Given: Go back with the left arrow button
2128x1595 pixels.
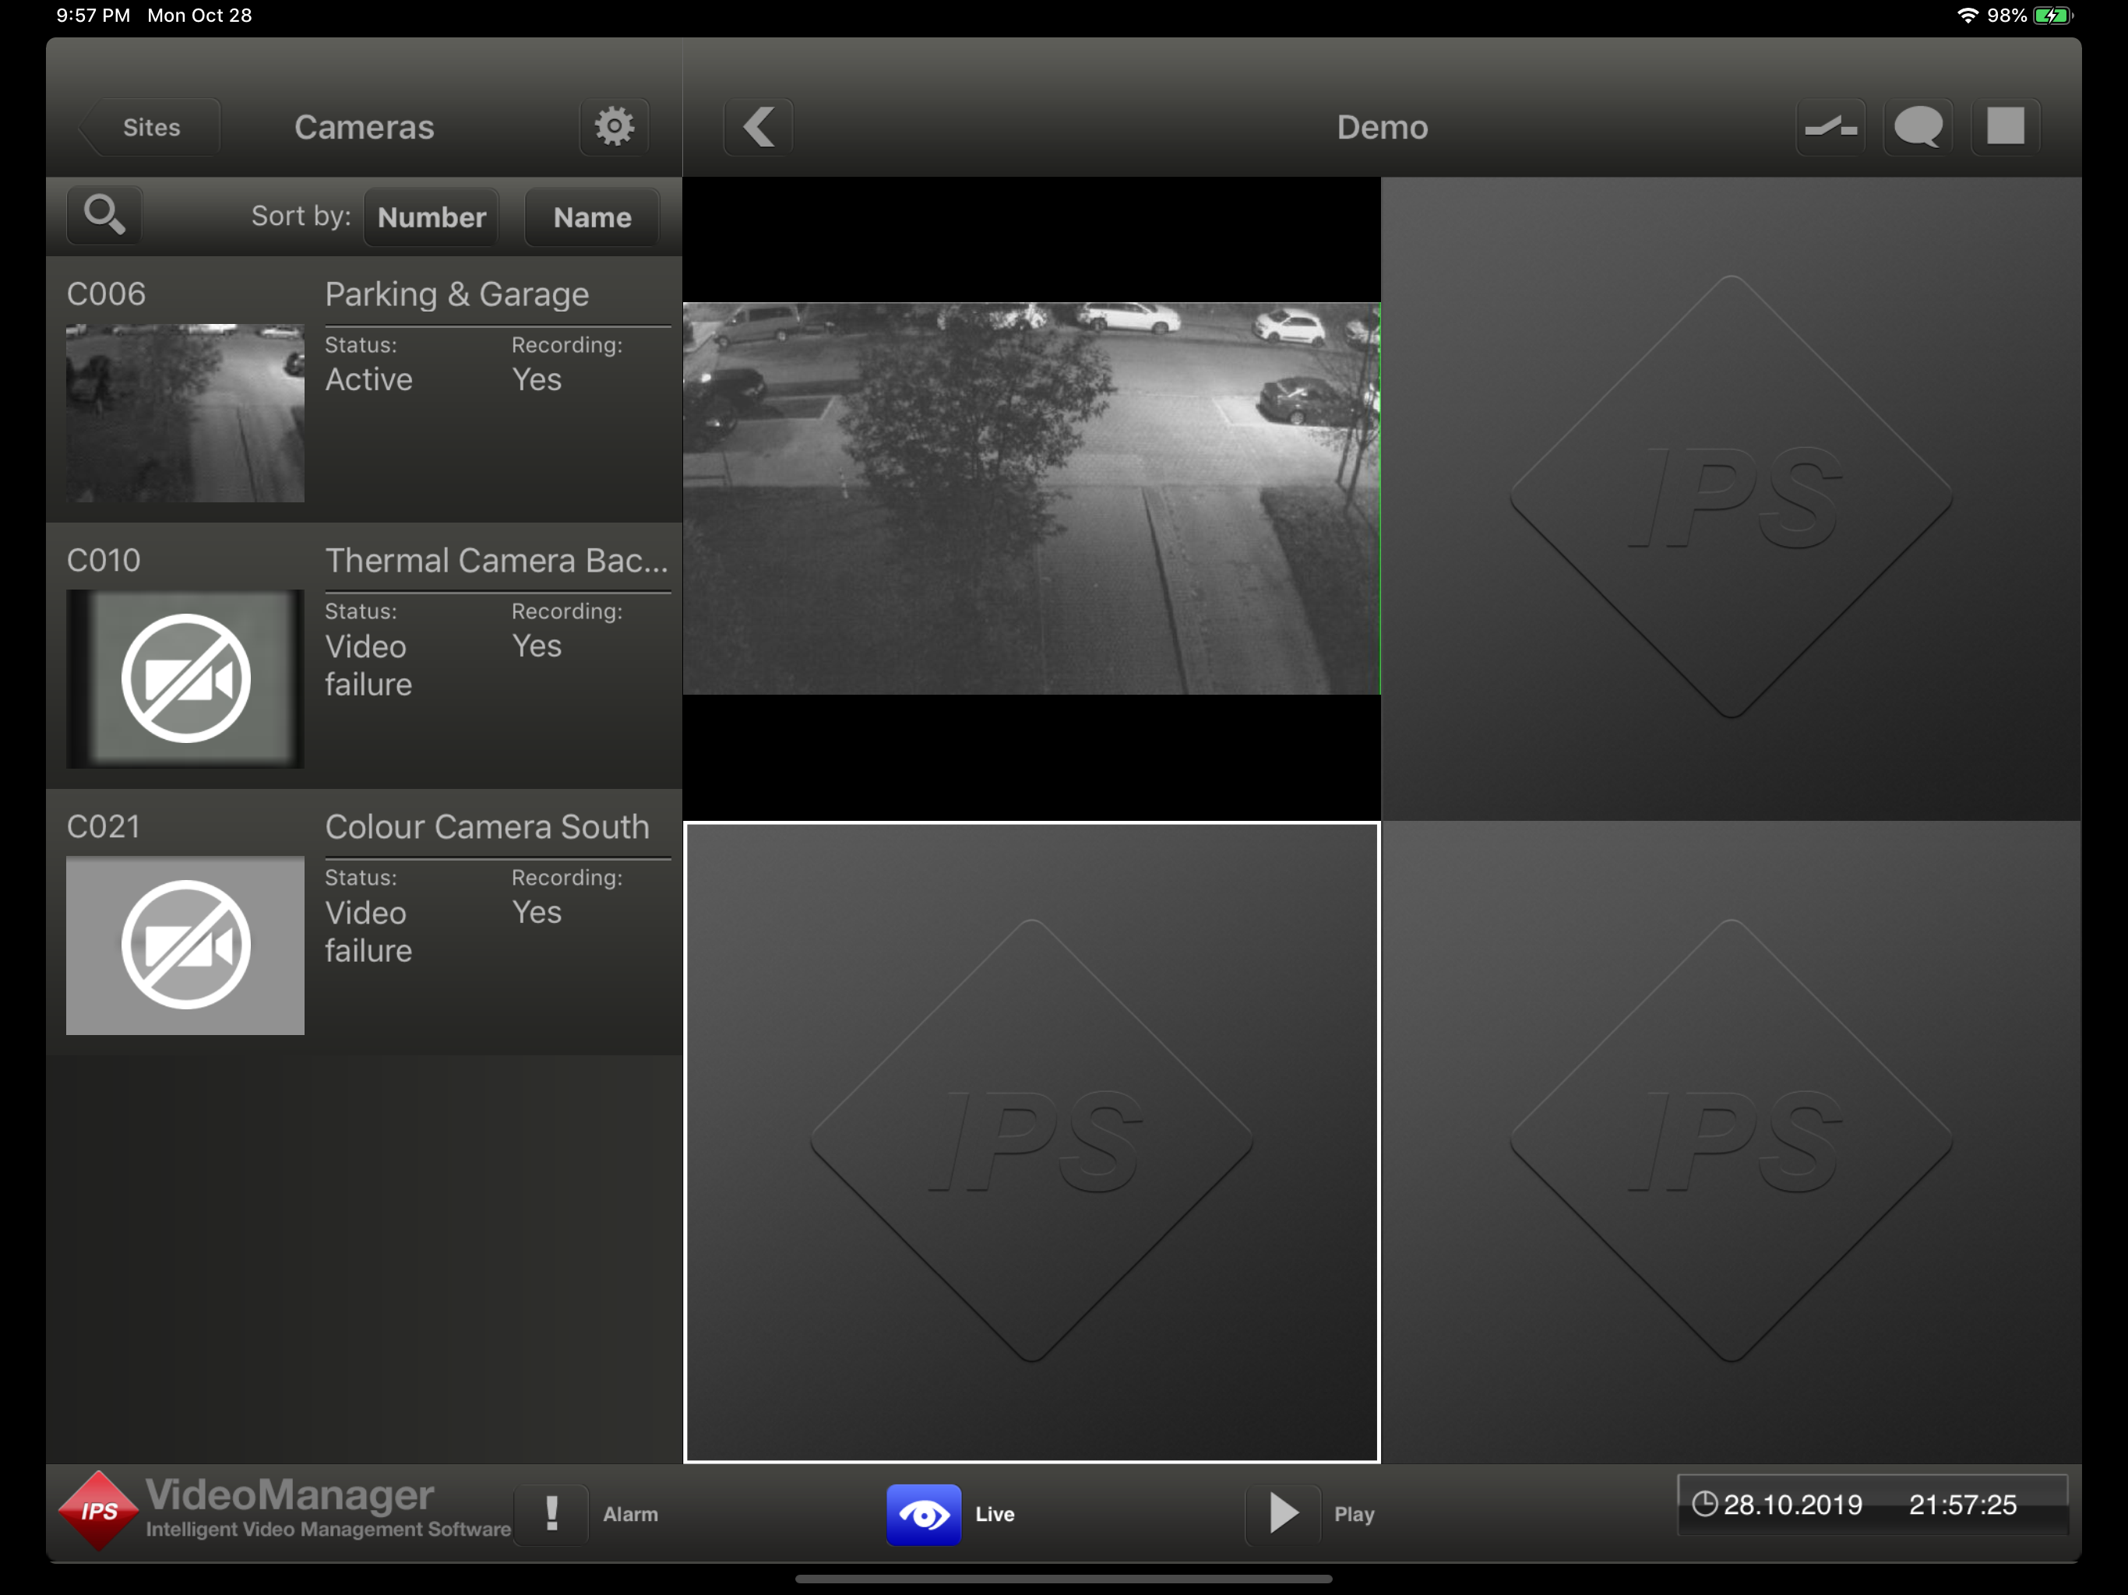Looking at the screenshot, I should tap(758, 126).
